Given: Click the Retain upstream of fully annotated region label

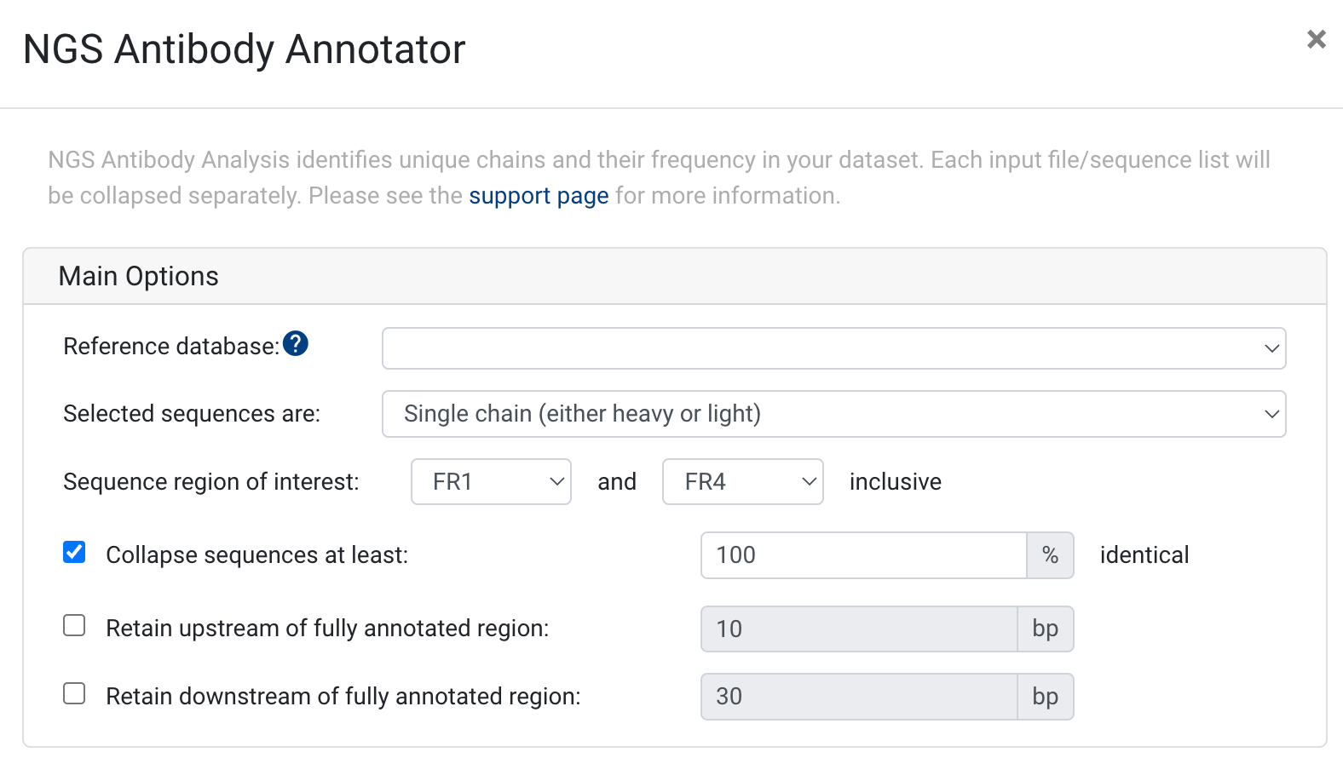Looking at the screenshot, I should (x=327, y=629).
